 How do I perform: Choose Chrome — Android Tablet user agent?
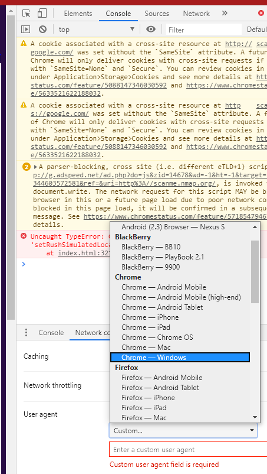[180, 307]
